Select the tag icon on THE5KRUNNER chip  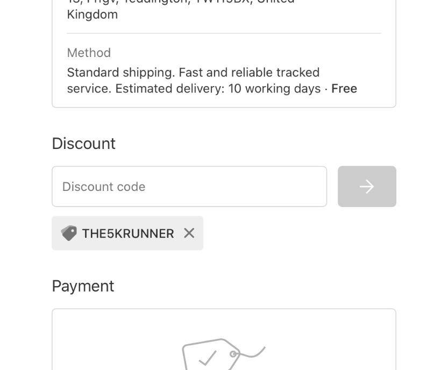(x=69, y=233)
